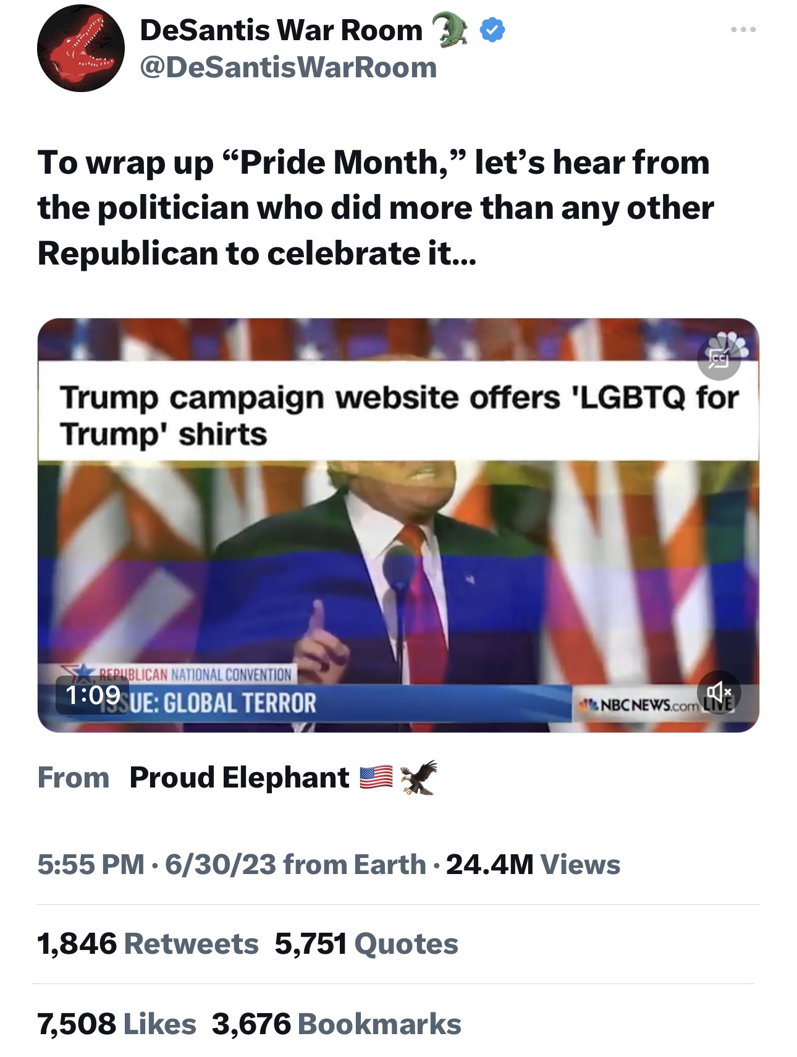
Task: Click the DeSantis War Room display name
Action: [281, 30]
